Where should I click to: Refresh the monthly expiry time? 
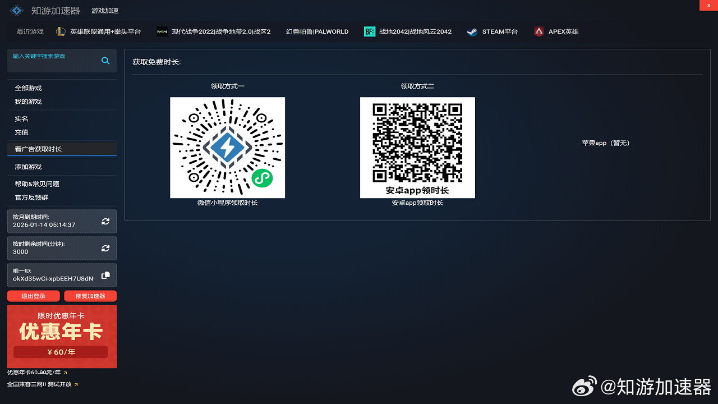pos(105,221)
